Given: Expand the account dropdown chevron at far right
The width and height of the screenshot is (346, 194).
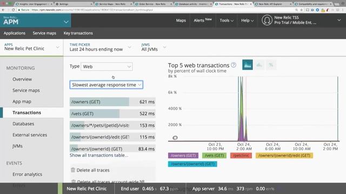Looking at the screenshot, I should click(x=339, y=20).
